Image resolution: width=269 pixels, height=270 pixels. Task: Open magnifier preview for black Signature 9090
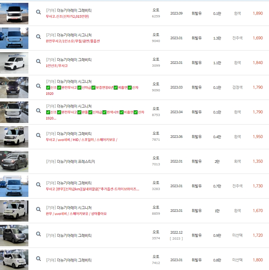(38, 86)
